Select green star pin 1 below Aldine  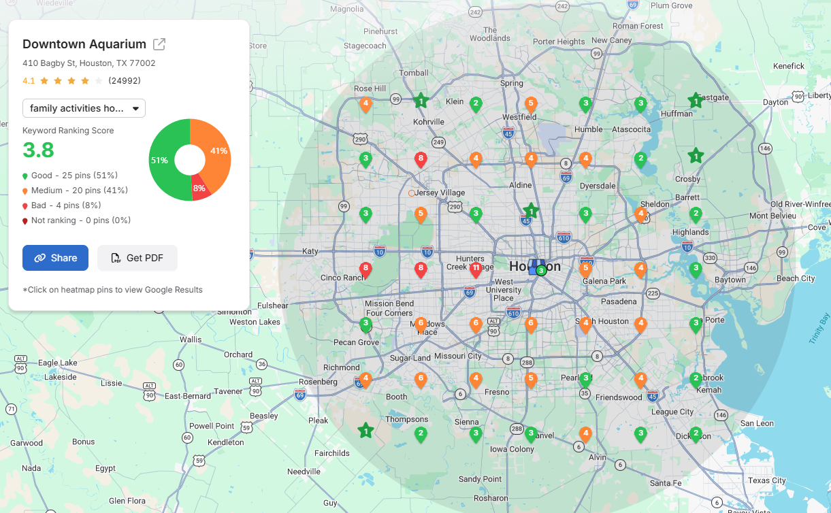click(531, 211)
